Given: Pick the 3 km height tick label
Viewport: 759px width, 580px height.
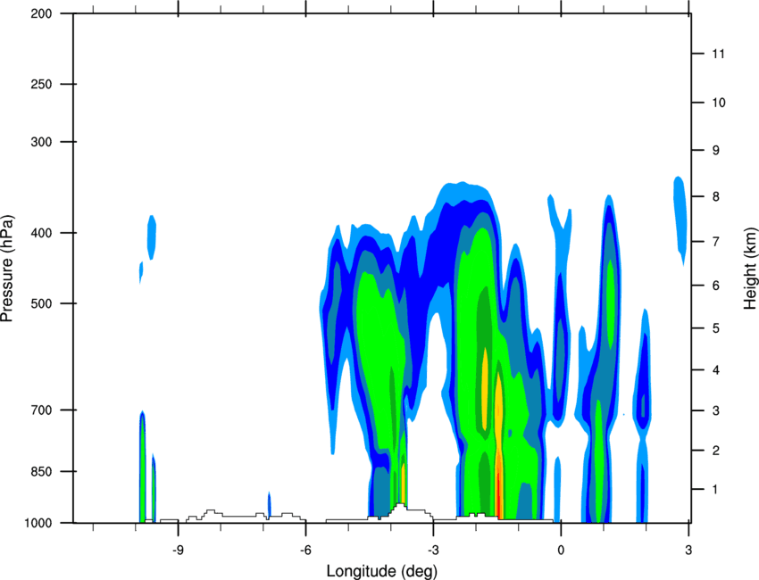Looking at the screenshot, I should pyautogui.click(x=716, y=411).
